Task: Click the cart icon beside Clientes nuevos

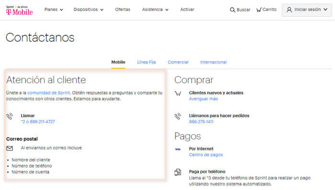Action: coord(178,93)
